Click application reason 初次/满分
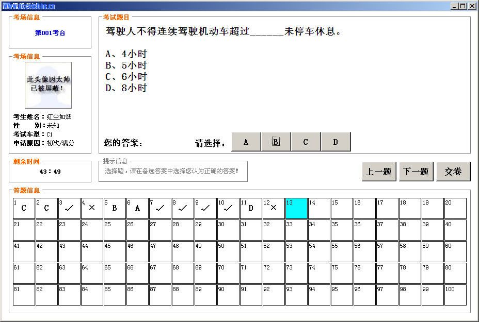479x322 pixels. (x=60, y=143)
